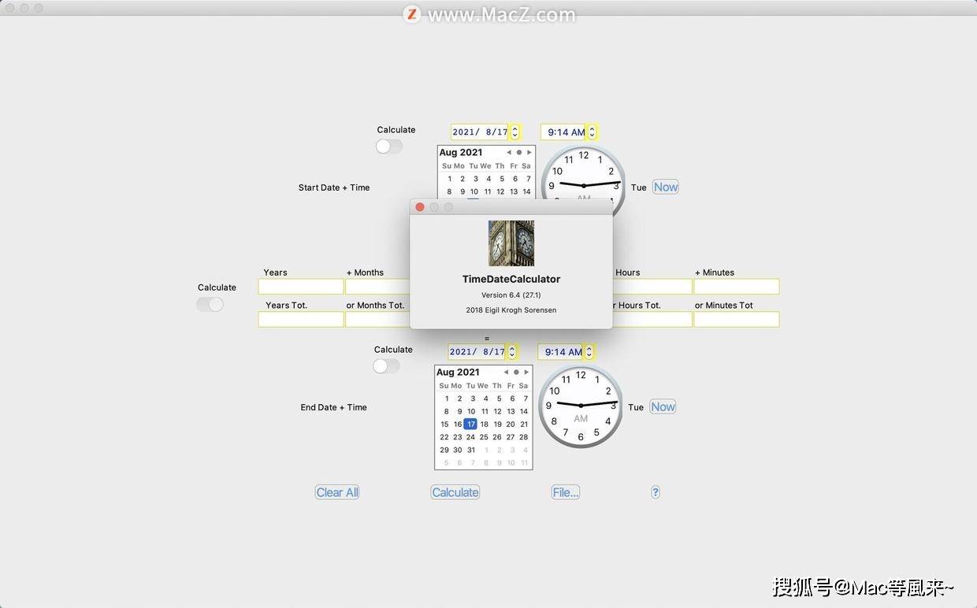Click Now beside the start clock

664,187
